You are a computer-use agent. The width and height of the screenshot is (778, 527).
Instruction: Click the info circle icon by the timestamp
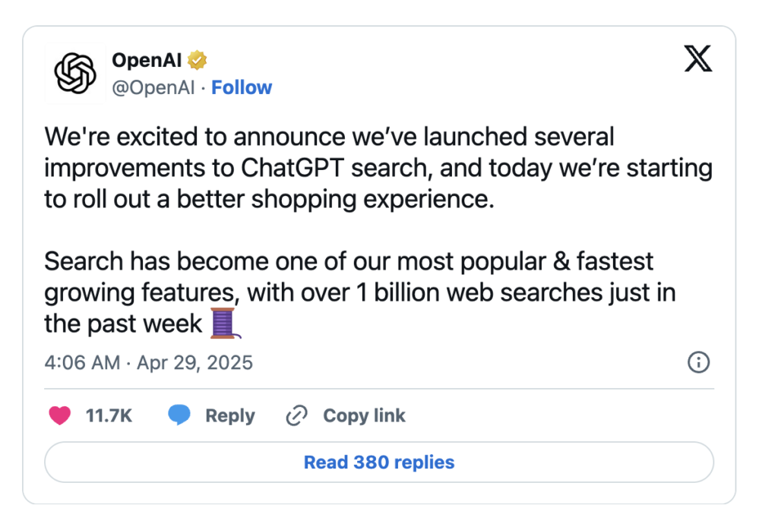coord(699,362)
